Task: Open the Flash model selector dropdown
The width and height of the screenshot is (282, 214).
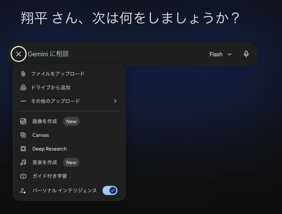Action: pos(220,54)
